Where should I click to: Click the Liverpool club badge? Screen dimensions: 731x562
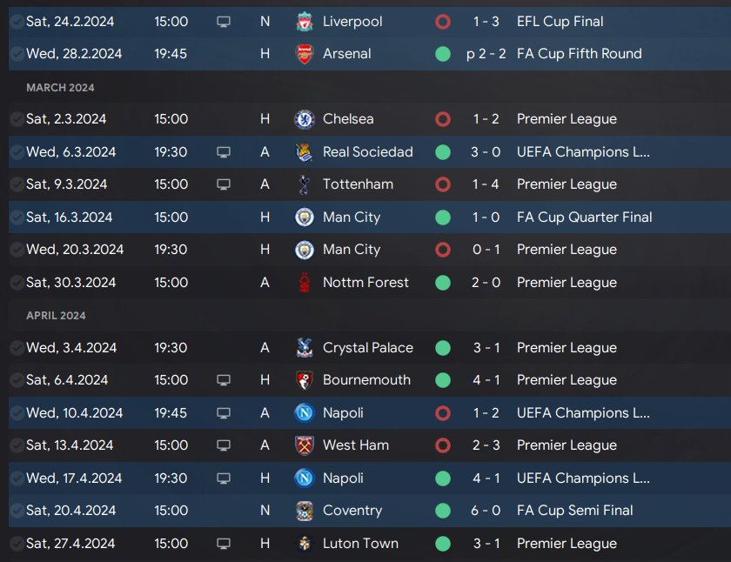(x=305, y=21)
